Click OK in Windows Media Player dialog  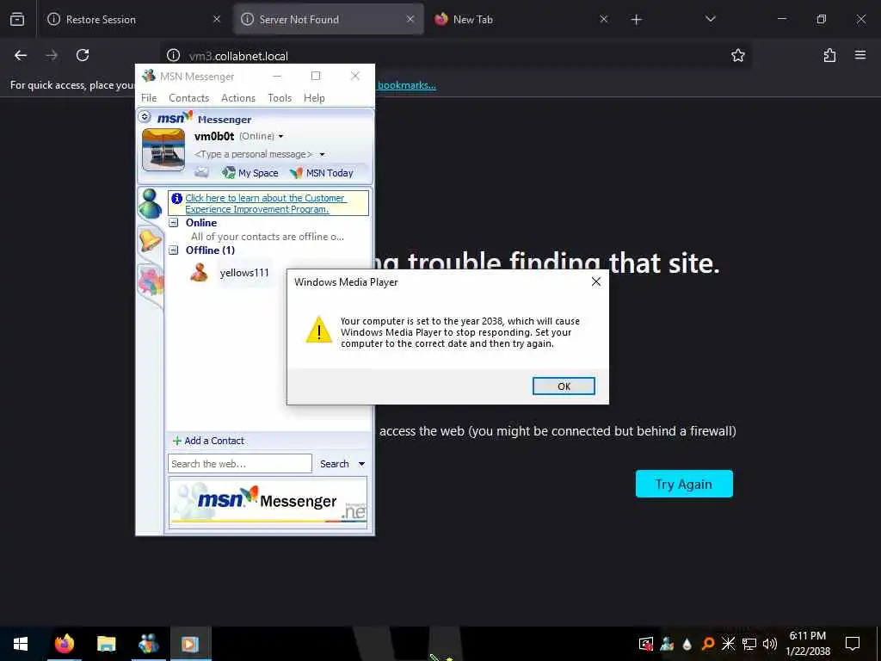coord(564,386)
